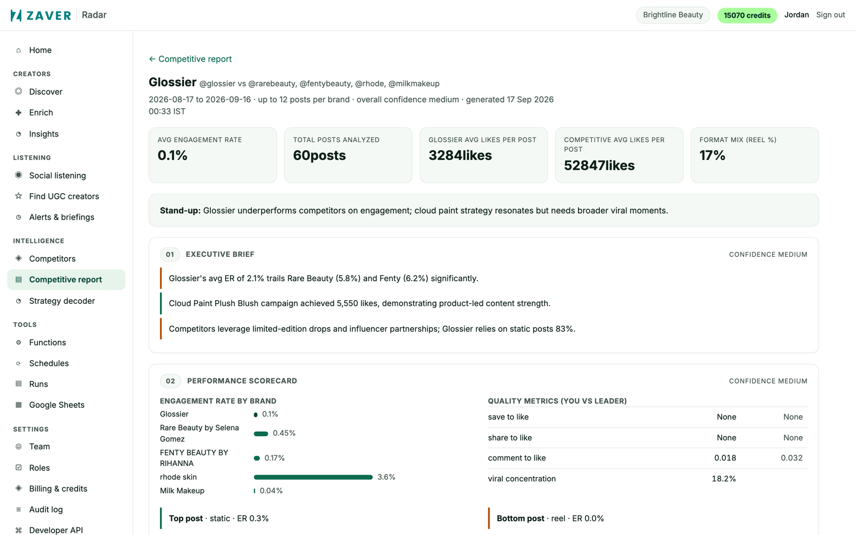Click the 'share to like' metric row
The width and height of the screenshot is (856, 535).
pyautogui.click(x=647, y=438)
